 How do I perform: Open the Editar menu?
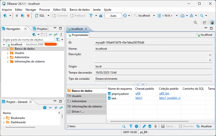19,10
